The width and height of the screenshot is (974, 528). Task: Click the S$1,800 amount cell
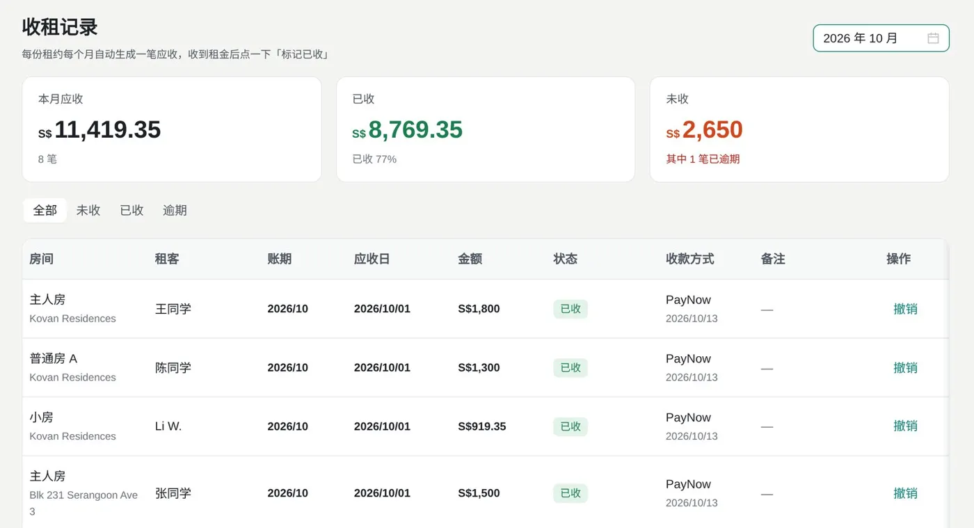click(x=479, y=309)
